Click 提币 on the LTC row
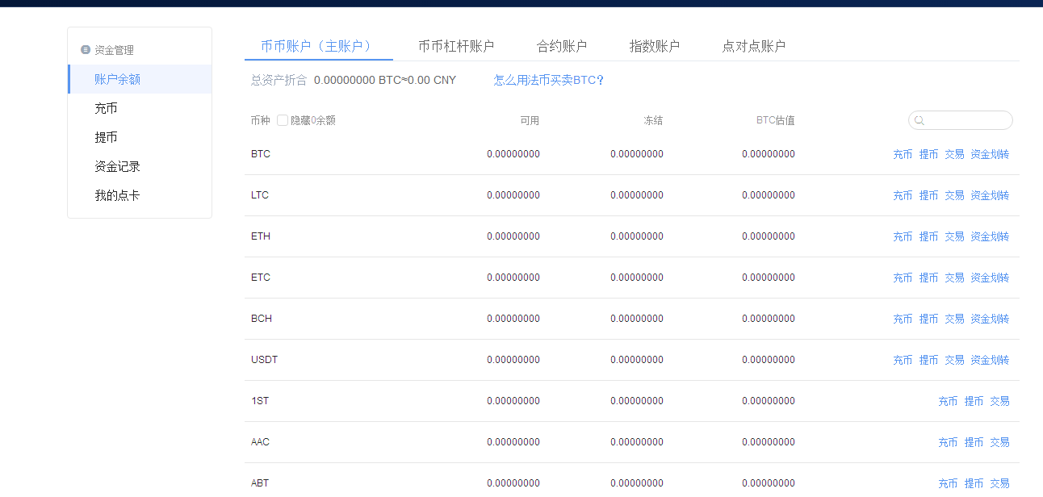 tap(928, 194)
